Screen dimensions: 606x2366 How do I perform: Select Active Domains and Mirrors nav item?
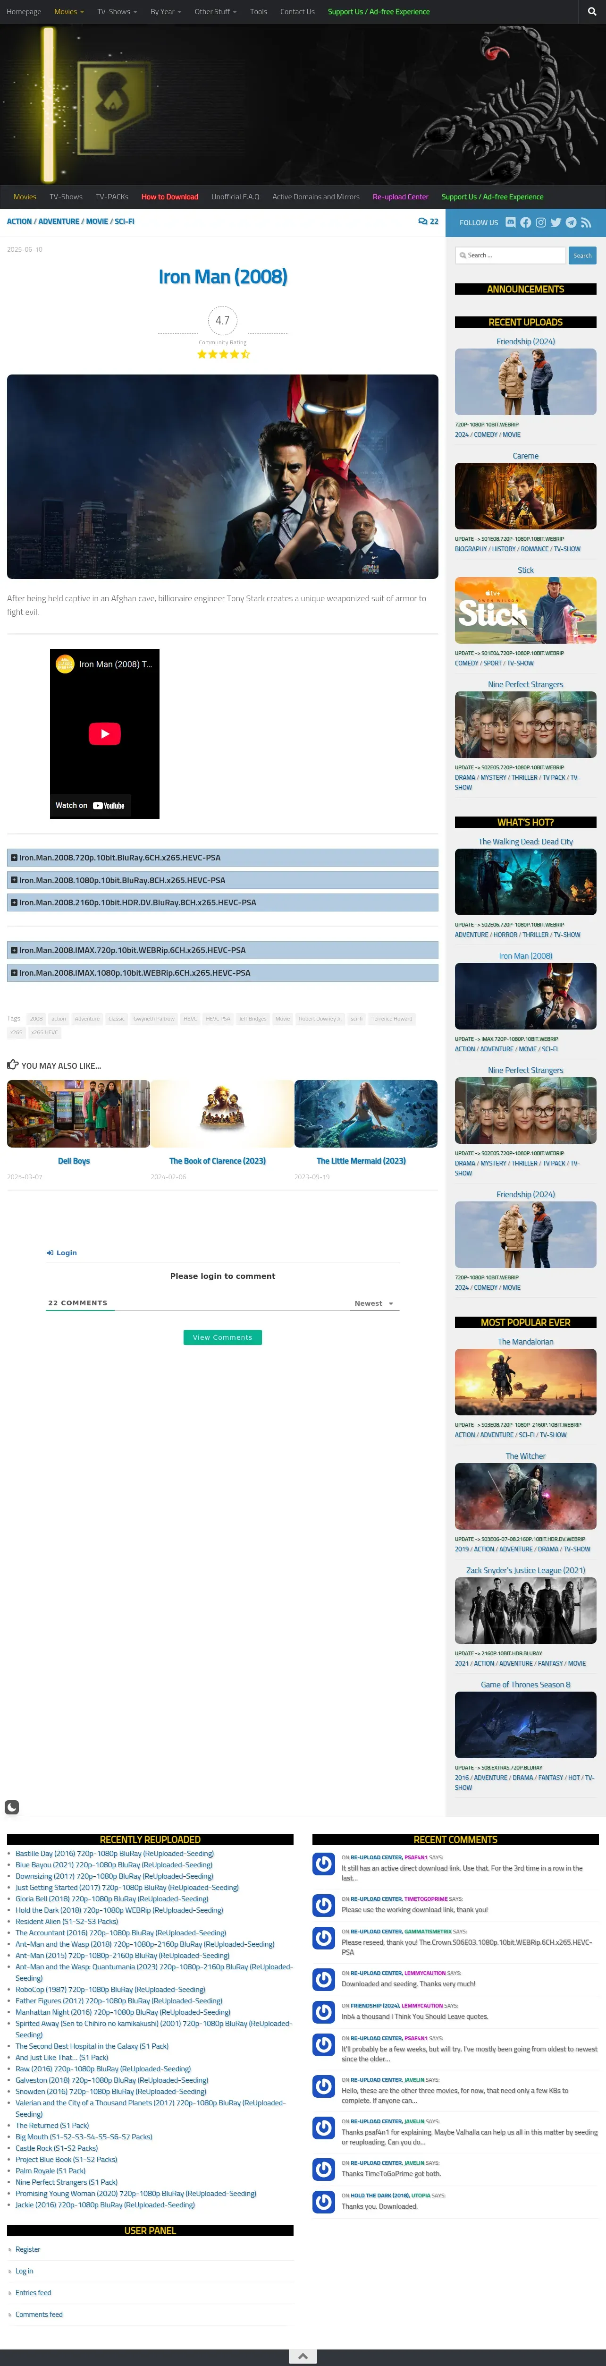point(316,196)
